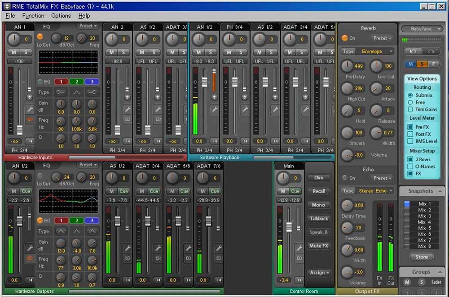Click the Mono button
Screen dimensions: 449x297
319,205
